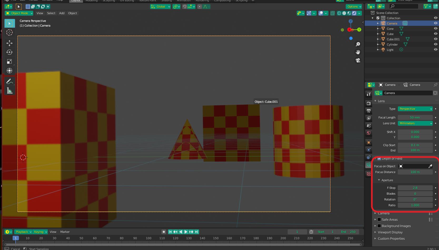Screen dimensions: 439x250
Task: Switch to rendered viewport shading
Action: coord(354,13)
